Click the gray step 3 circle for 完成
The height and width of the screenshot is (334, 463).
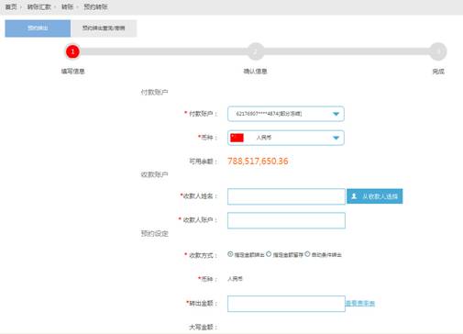coord(438,51)
